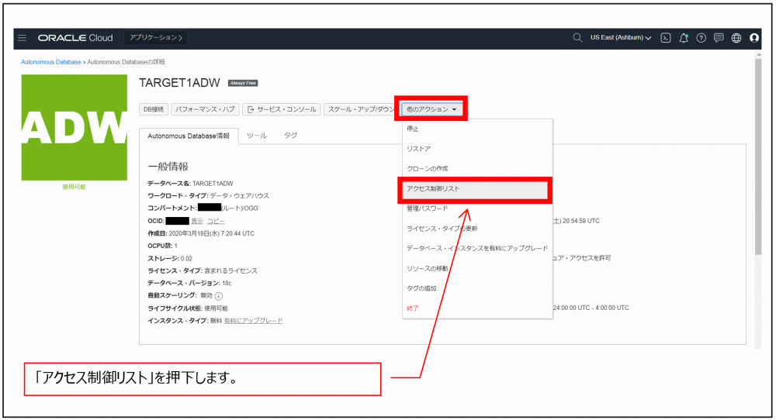The height and width of the screenshot is (420, 776).
Task: Click the ストレージ: 0.02 text
Action: pos(170,259)
